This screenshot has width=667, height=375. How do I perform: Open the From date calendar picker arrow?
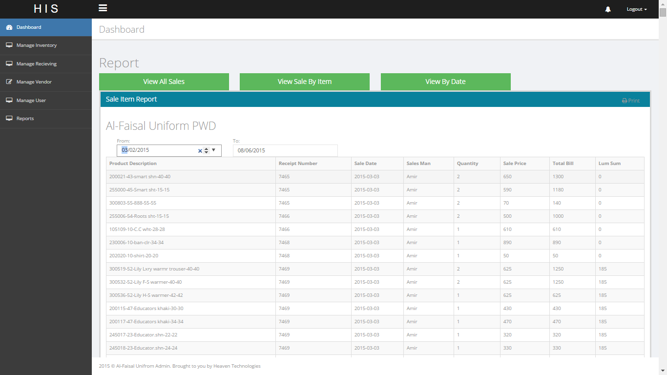click(x=214, y=150)
